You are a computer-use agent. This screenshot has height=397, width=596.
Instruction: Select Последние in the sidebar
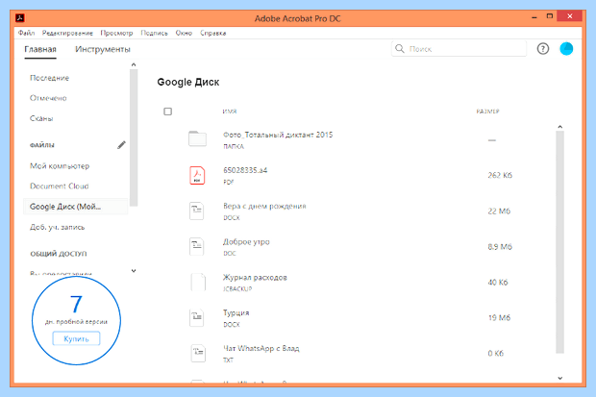[x=49, y=78]
